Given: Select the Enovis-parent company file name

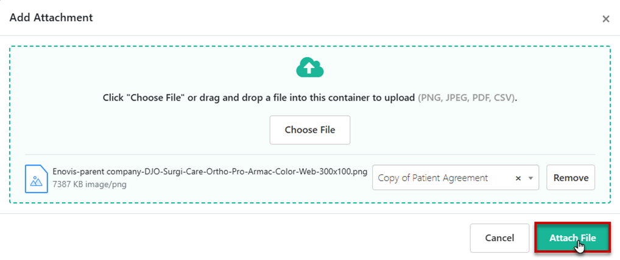Looking at the screenshot, I should [x=211, y=172].
